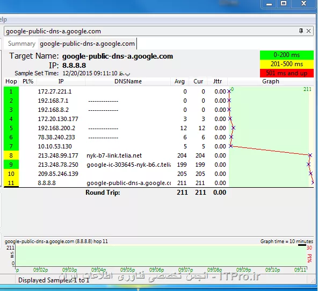Select hop 3 number cell

11,110
